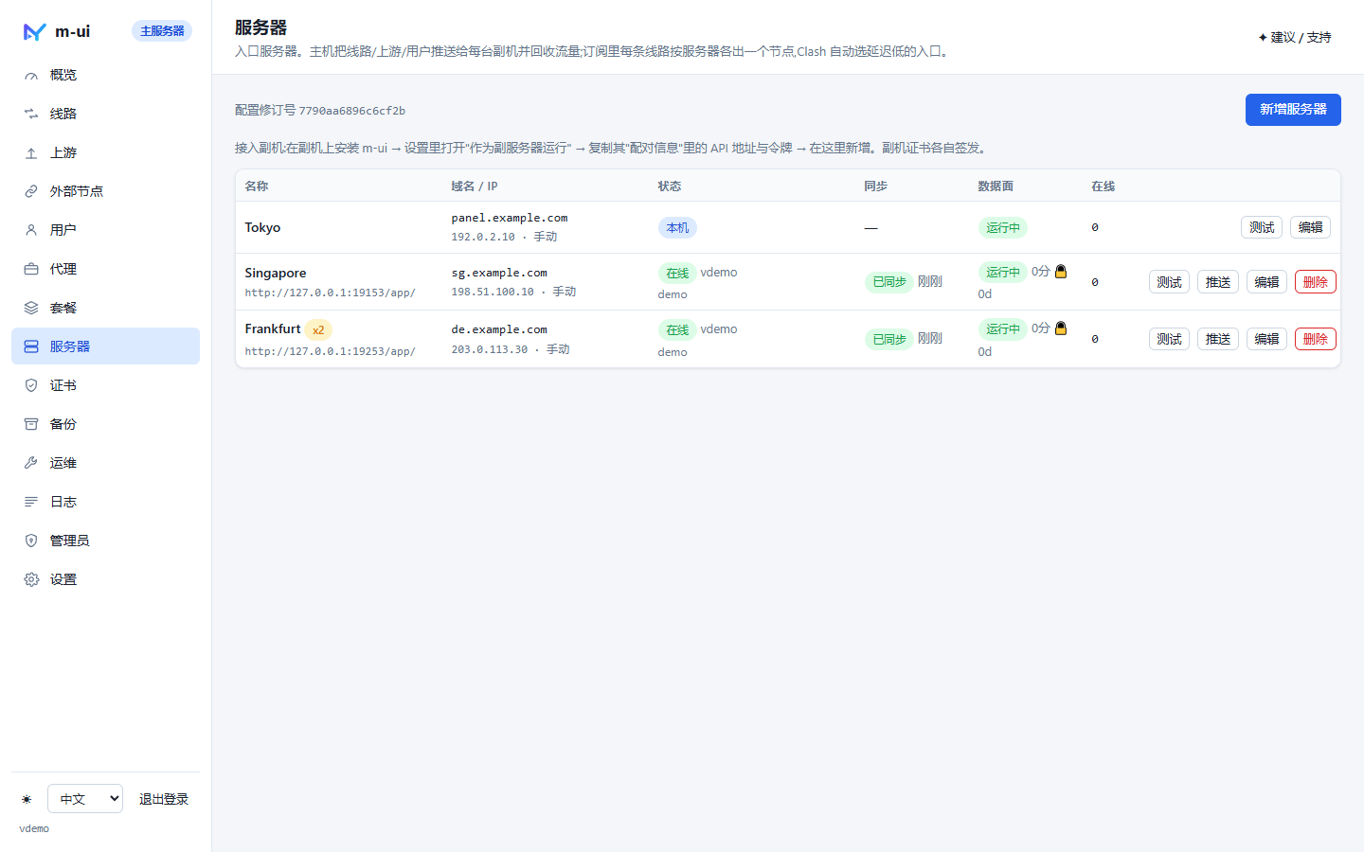Go to 线路 menu item

(x=105, y=114)
